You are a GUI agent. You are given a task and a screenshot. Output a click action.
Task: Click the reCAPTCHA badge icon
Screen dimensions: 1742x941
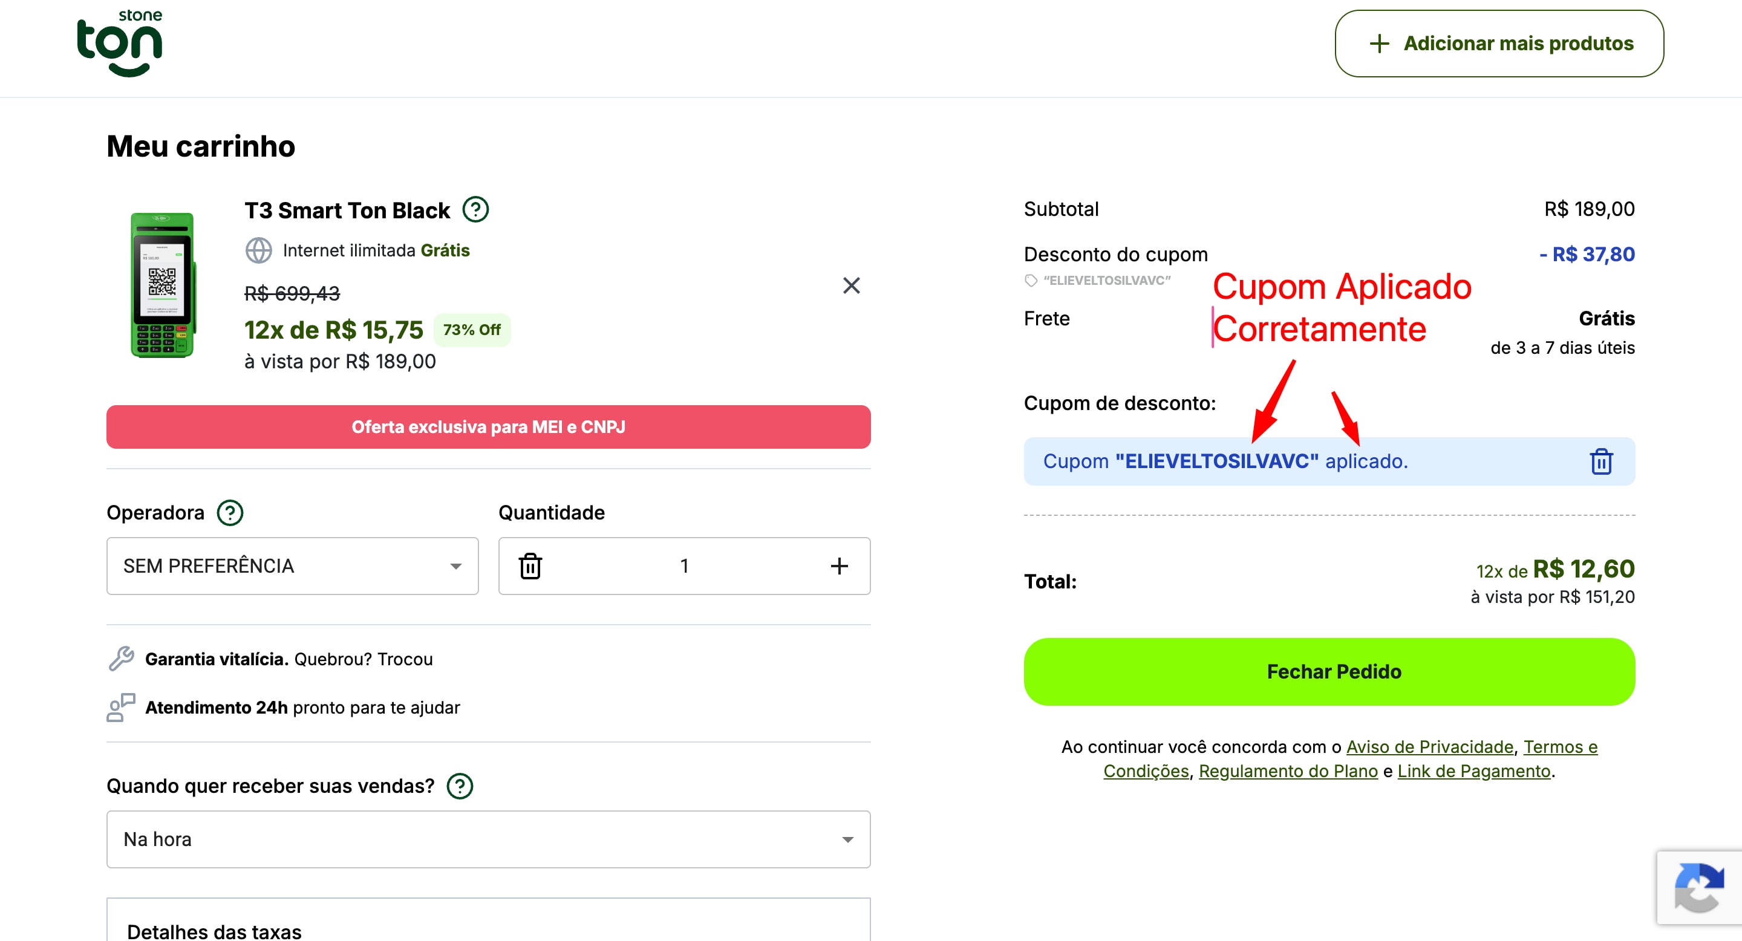(1700, 888)
